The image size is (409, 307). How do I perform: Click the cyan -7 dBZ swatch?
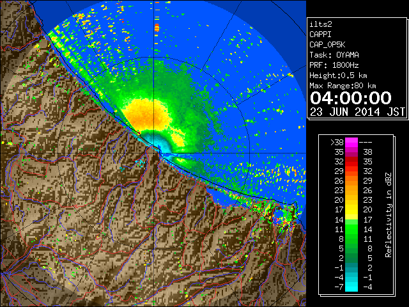(351, 287)
